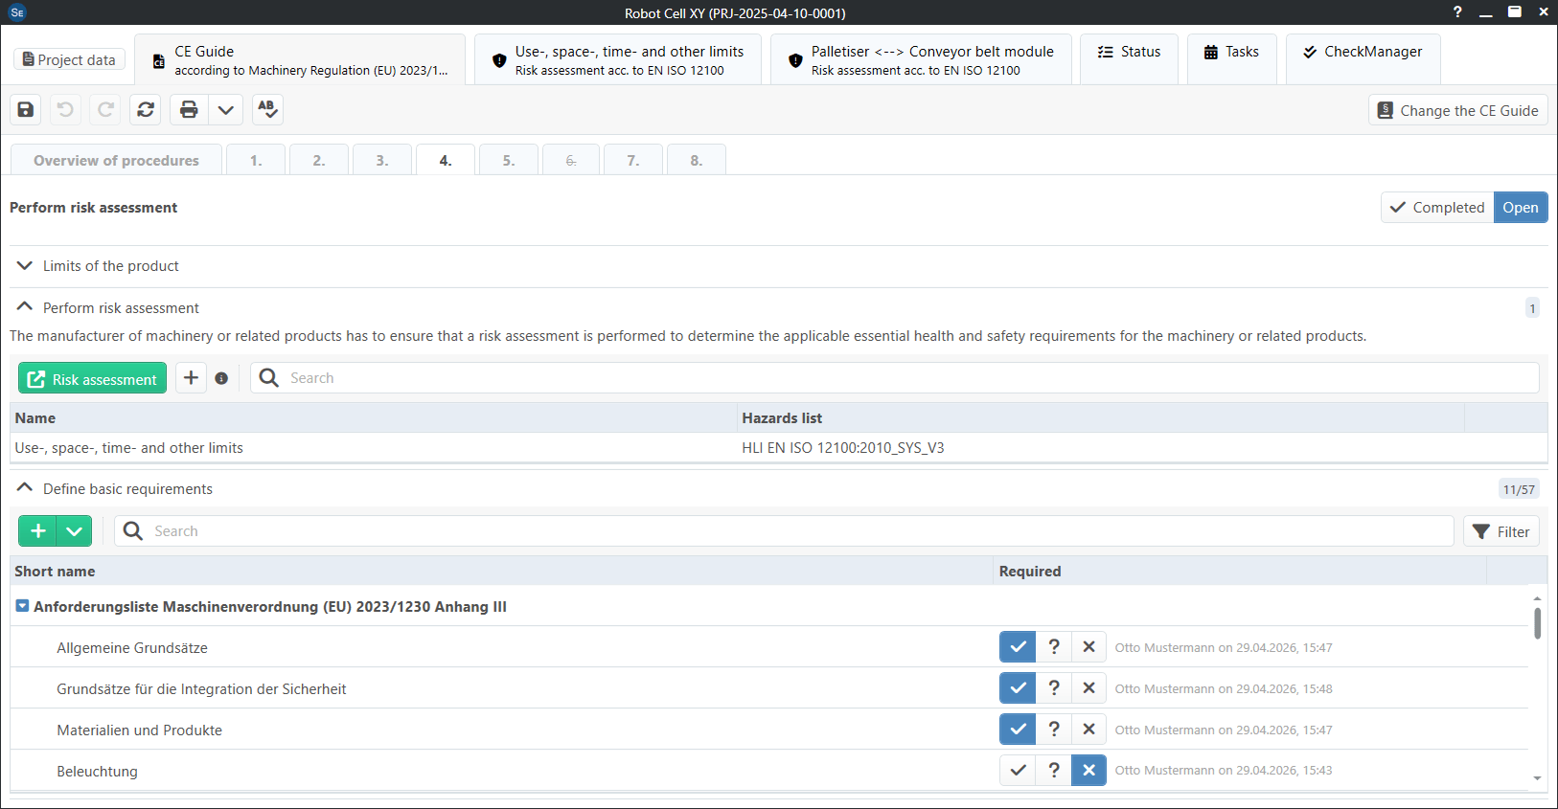Screen dimensions: 1558x809
Task: Set Beleuchtung to question mark status
Action: [x=1054, y=771]
